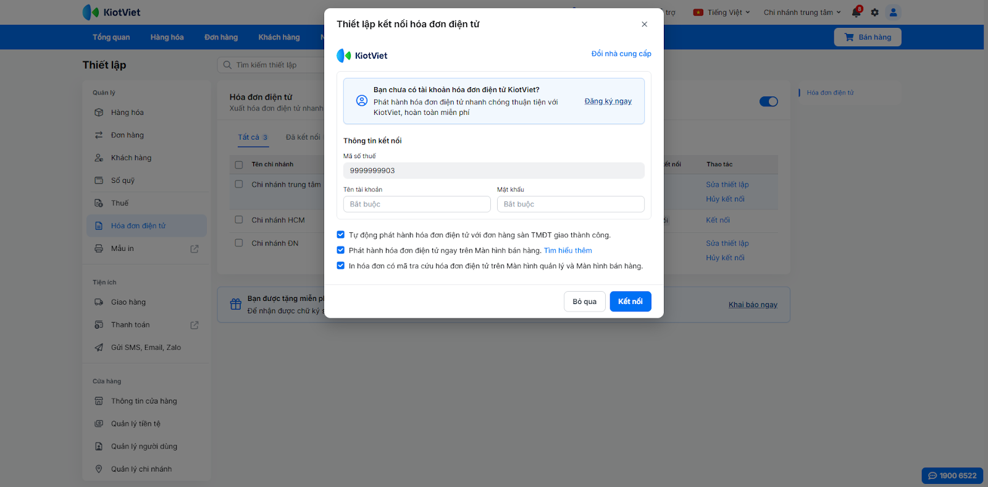Open the Tiếng Việt language dropdown
The height and width of the screenshot is (487, 988).
[x=721, y=12]
